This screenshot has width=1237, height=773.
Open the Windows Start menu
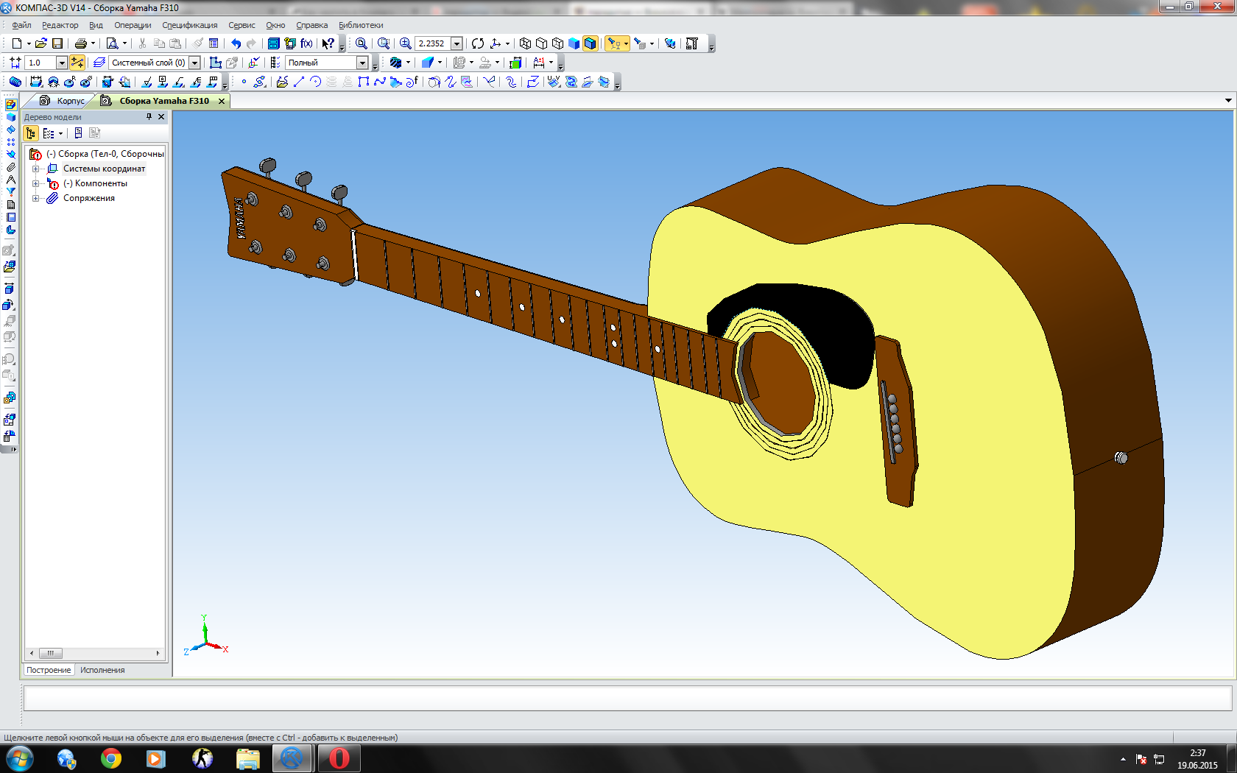pos(20,758)
